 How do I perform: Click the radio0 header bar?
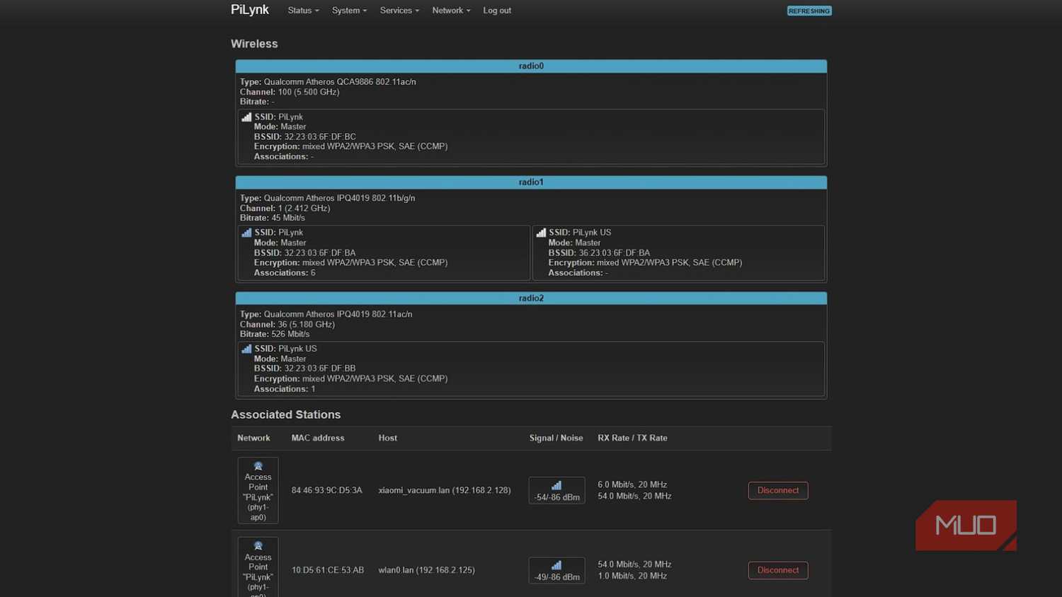pos(531,66)
